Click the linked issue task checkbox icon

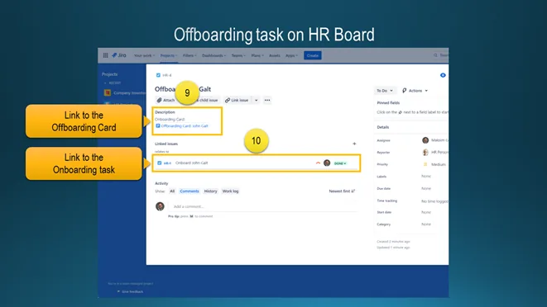pyautogui.click(x=160, y=163)
